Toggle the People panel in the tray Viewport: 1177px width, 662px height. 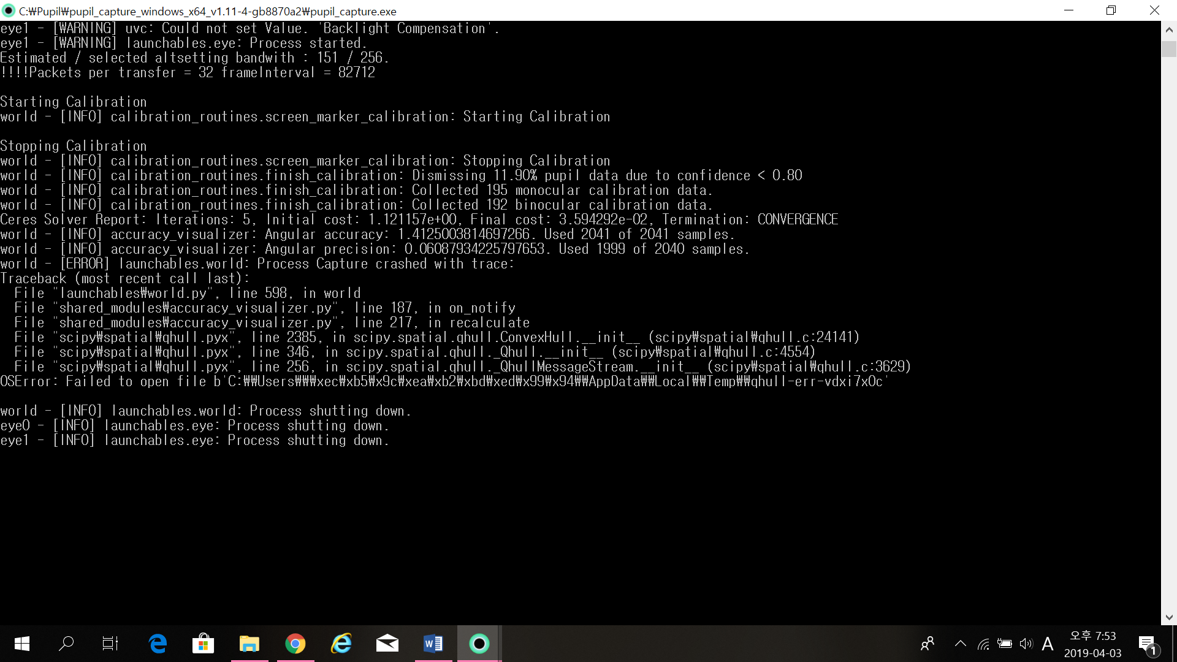(x=928, y=644)
